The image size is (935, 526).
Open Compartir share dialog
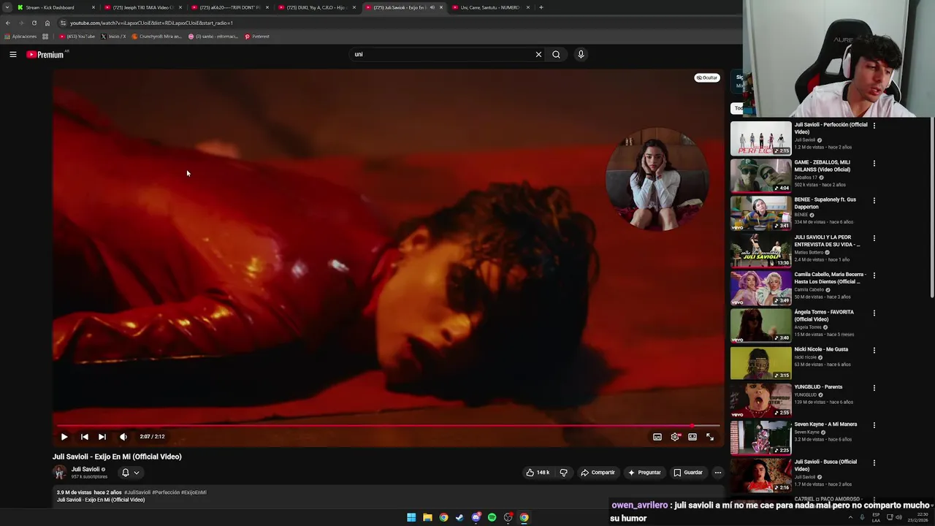click(598, 473)
